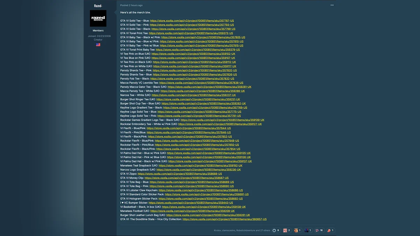The width and height of the screenshot is (420, 236).
Task: Open VI Tee Pink on Blue (UK) link
Action: coord(194,54)
